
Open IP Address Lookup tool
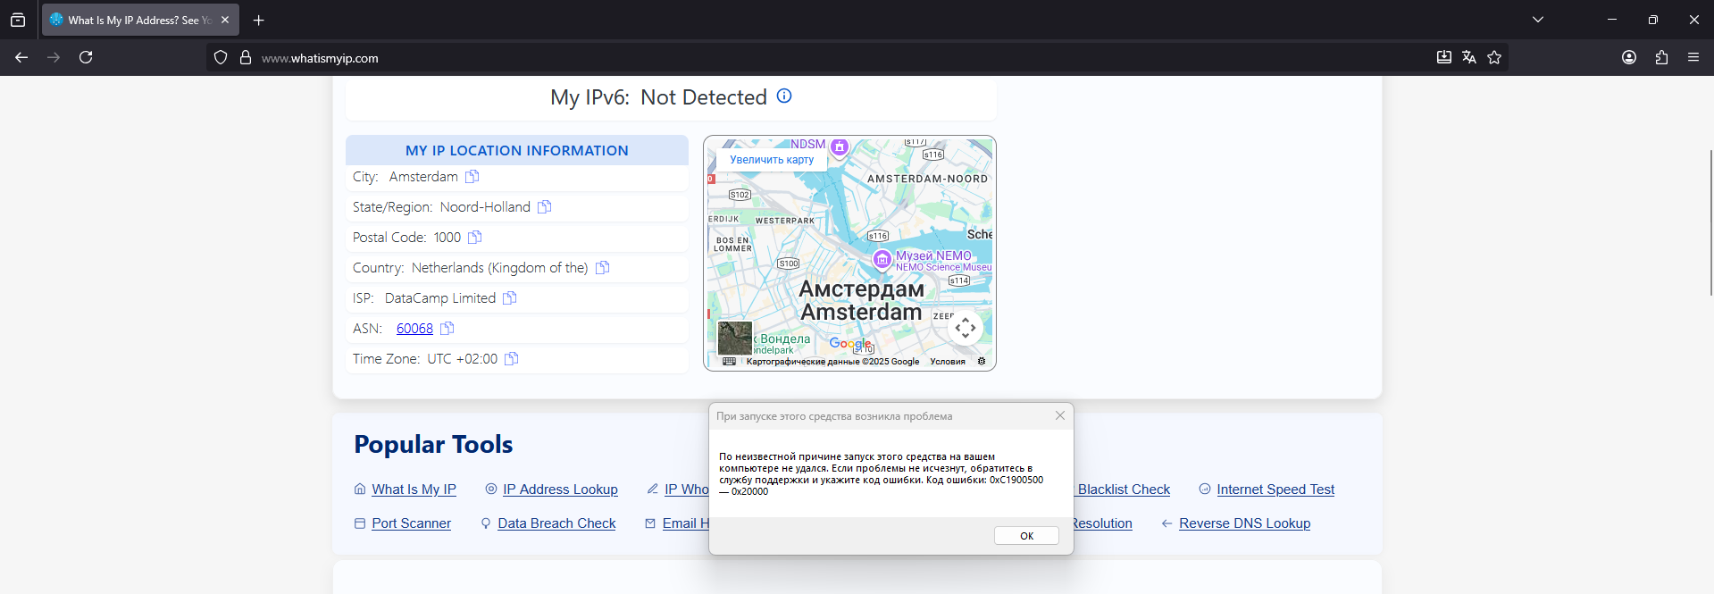coord(560,489)
